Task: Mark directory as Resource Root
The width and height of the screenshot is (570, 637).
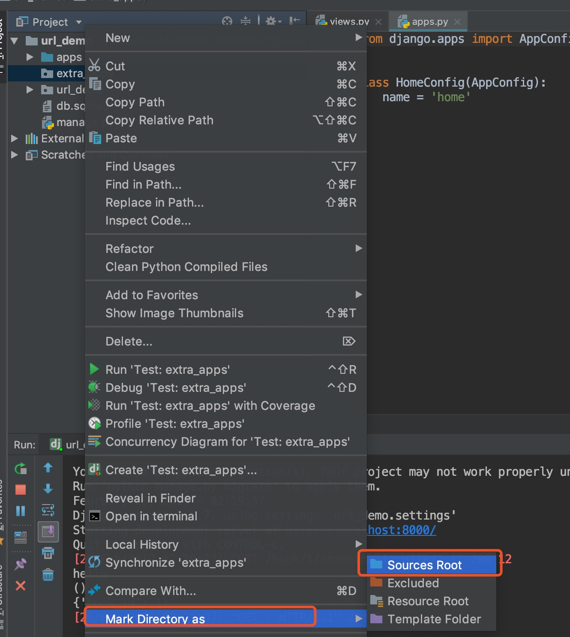Action: tap(432, 601)
